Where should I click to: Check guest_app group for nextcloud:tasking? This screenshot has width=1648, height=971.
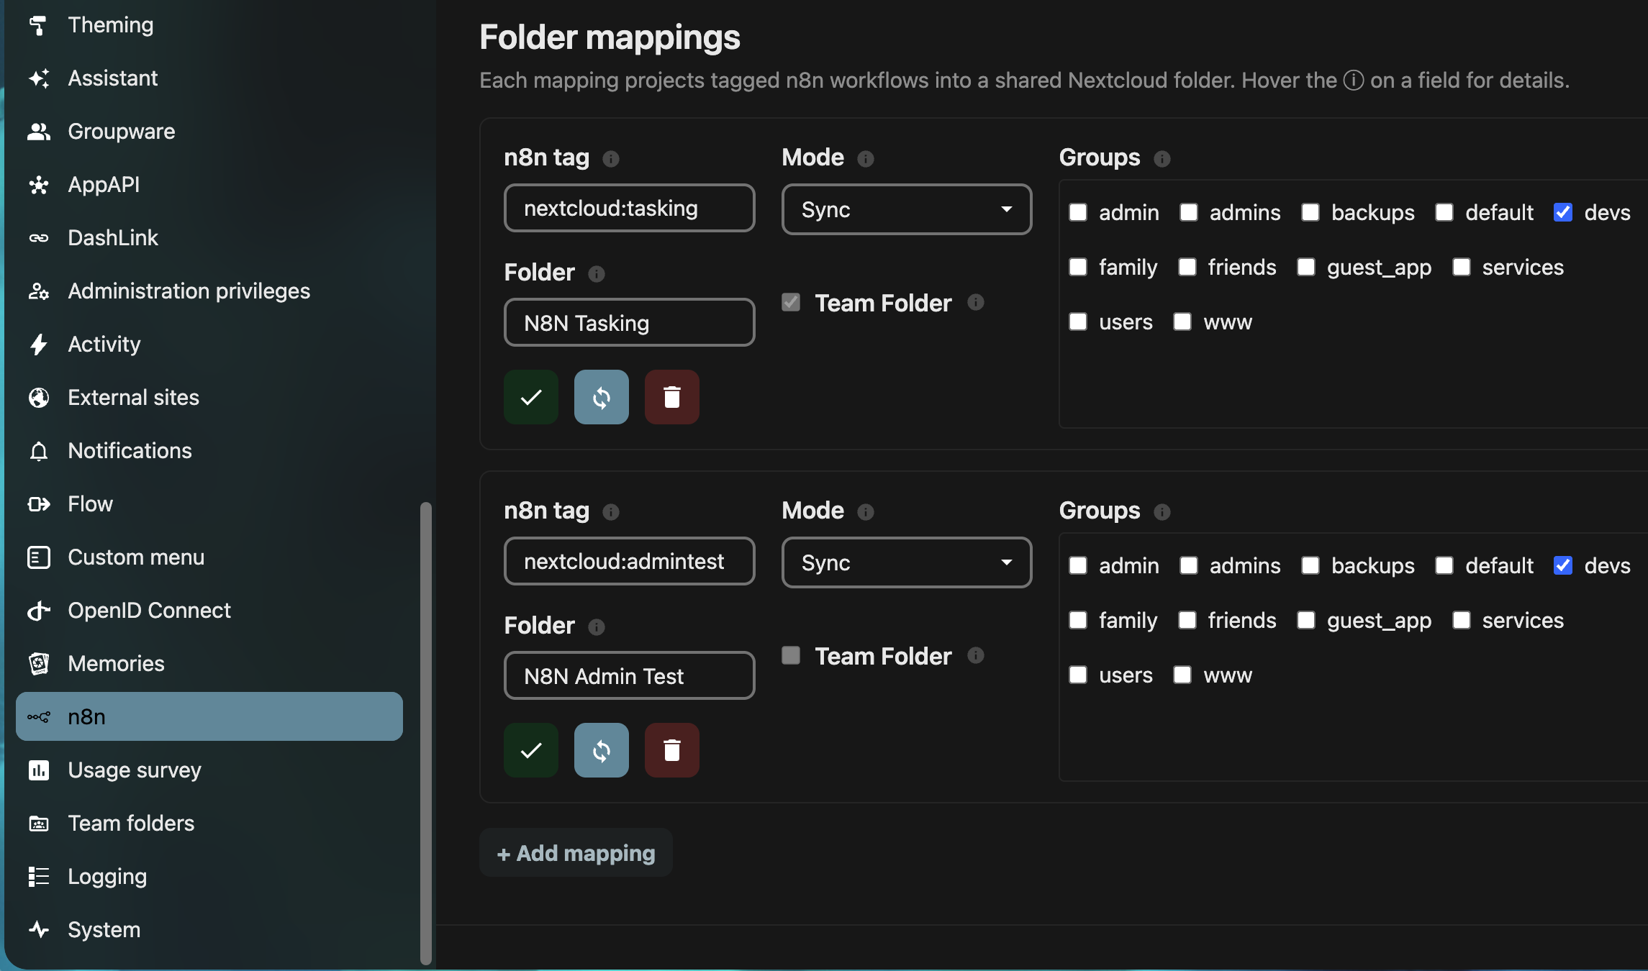[1306, 267]
